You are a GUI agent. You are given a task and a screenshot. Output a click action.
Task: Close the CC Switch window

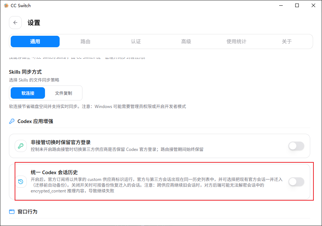tap(313, 6)
